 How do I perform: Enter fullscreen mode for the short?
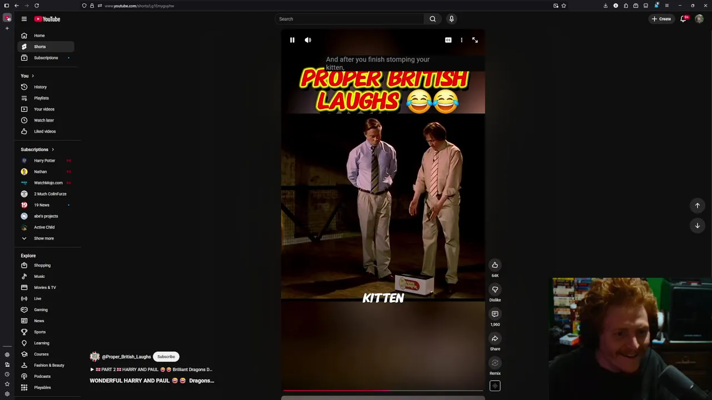point(474,40)
